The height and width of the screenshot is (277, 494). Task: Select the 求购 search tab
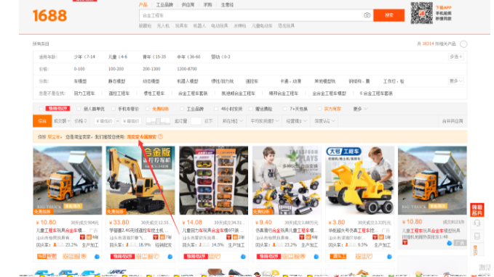[207, 4]
